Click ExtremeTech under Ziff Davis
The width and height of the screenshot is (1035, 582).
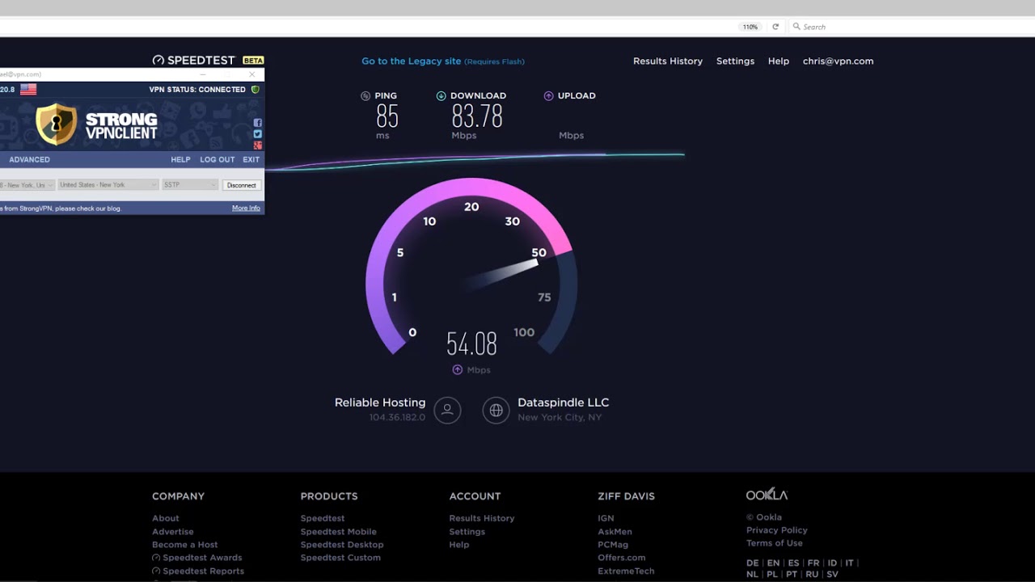point(626,571)
